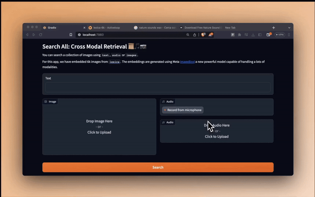Go back to previous page
The height and width of the screenshot is (197, 315).
pyautogui.click(x=27, y=35)
